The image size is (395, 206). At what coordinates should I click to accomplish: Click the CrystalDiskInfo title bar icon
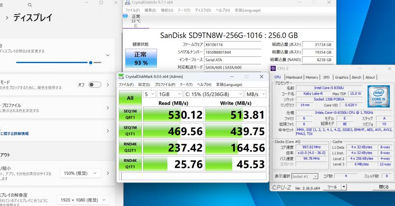(x=128, y=2)
